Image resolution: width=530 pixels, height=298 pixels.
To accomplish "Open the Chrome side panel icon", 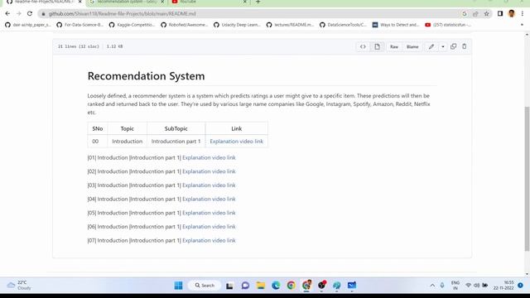I will tap(500, 13).
